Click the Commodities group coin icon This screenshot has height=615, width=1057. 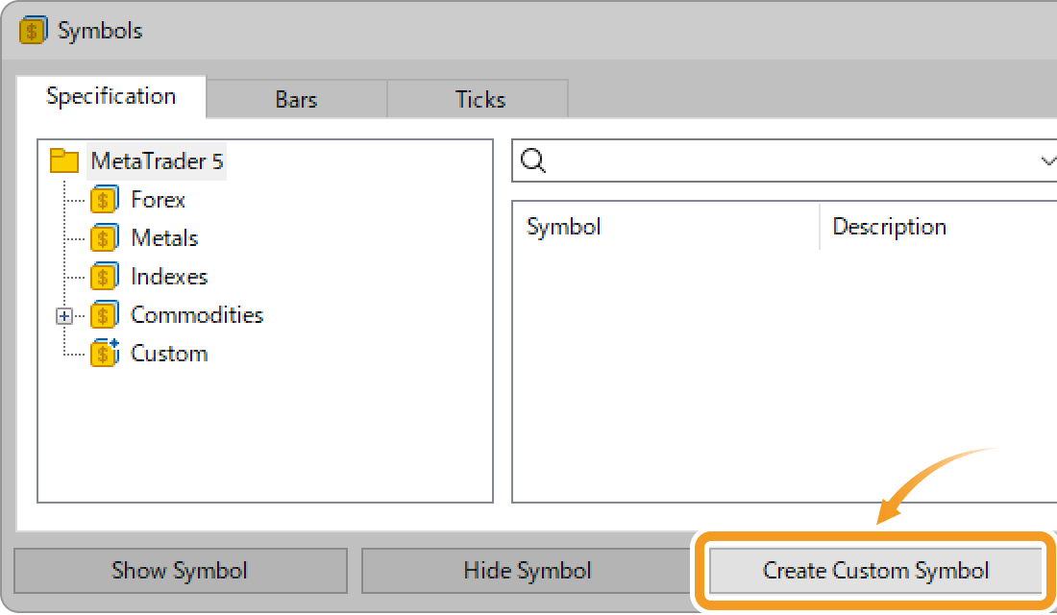[105, 315]
